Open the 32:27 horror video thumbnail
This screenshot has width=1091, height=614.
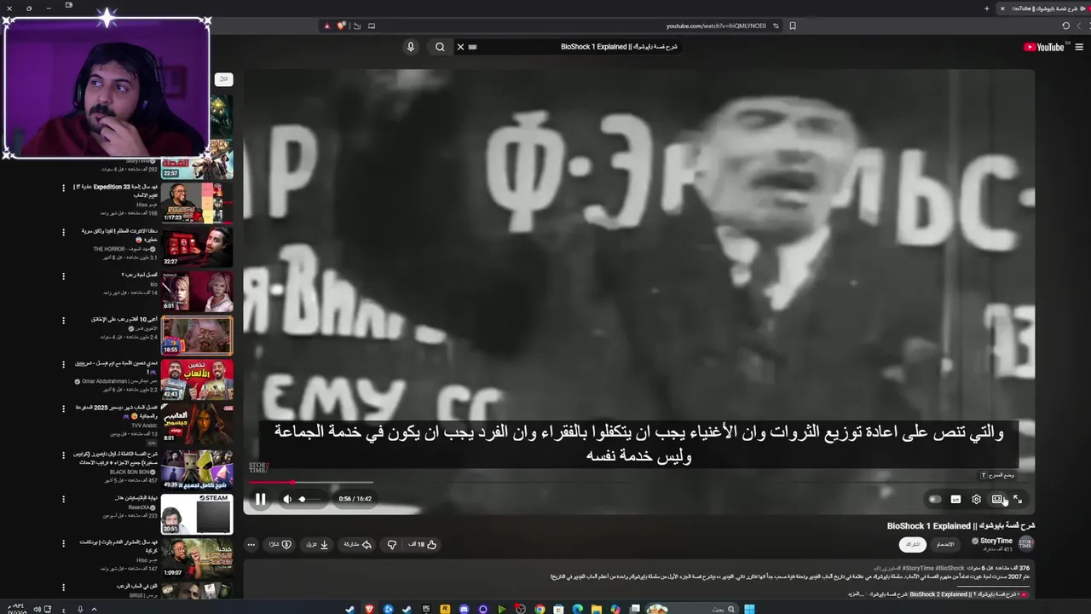coord(197,247)
